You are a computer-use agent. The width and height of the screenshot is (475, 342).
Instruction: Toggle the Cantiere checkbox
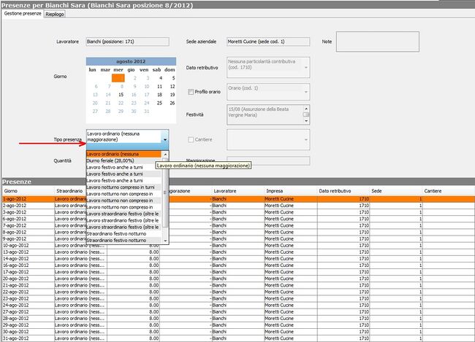(191, 139)
